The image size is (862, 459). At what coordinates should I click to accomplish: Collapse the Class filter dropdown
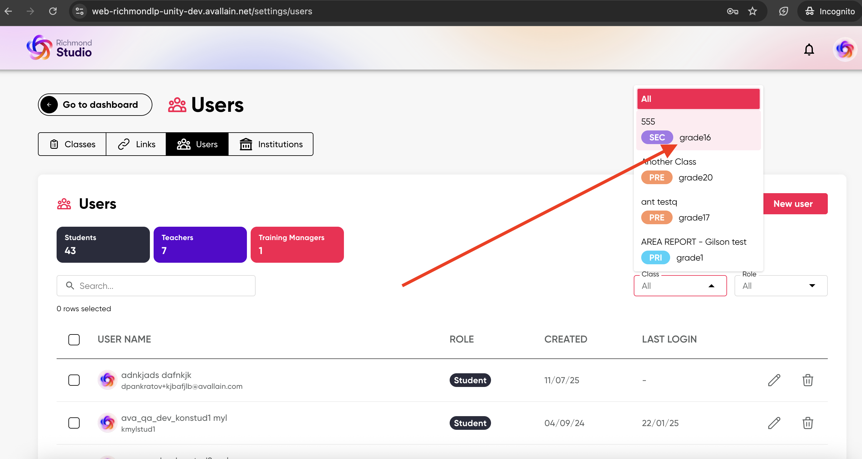click(x=711, y=286)
